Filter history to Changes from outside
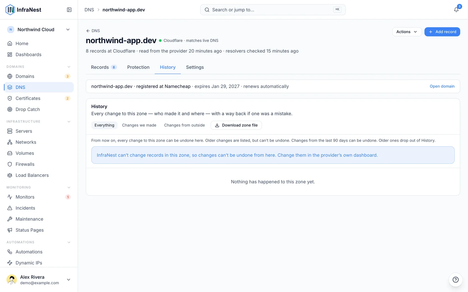The height and width of the screenshot is (292, 468). [184, 125]
